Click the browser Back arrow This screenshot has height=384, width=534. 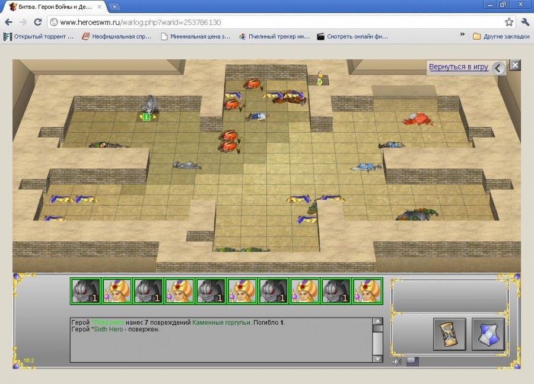(x=8, y=23)
